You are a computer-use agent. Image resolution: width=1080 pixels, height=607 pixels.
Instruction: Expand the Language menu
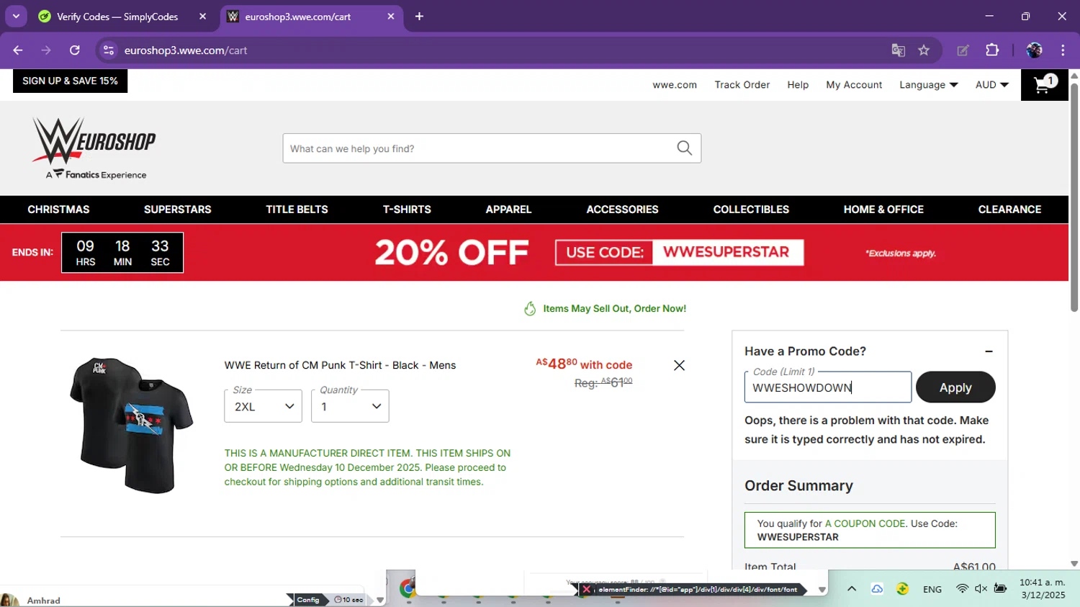click(929, 85)
